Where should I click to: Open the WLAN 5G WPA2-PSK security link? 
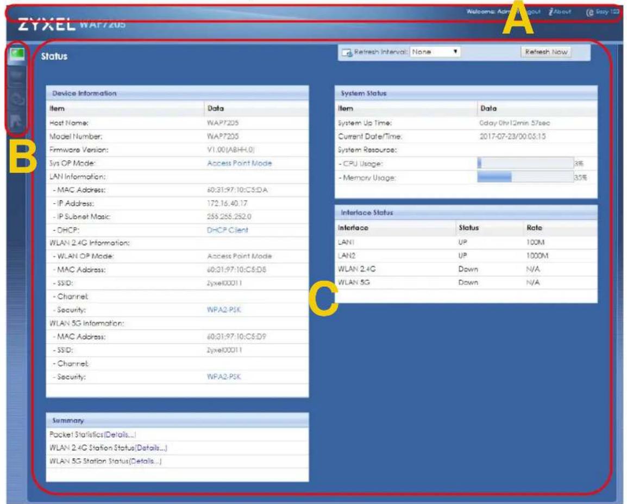click(224, 376)
